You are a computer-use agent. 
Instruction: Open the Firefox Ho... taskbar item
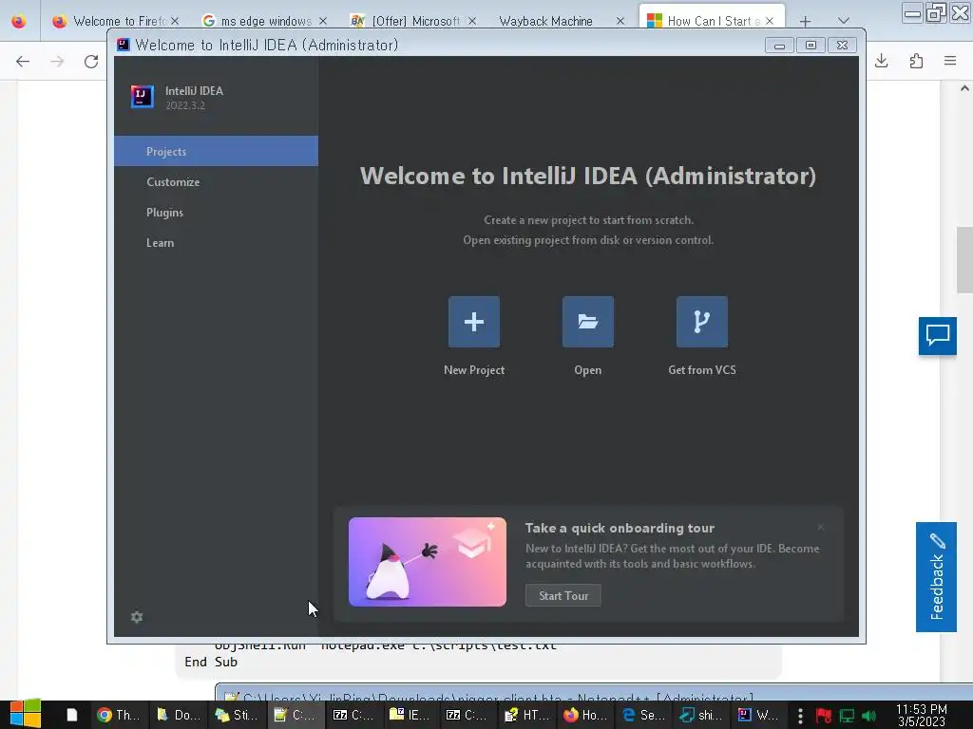coord(585,716)
